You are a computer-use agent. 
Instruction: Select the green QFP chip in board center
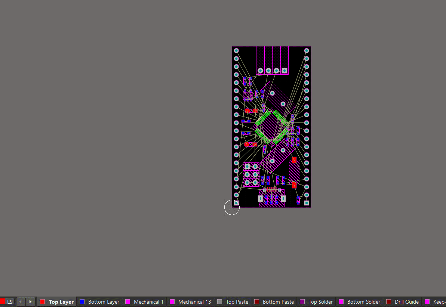pos(273,127)
